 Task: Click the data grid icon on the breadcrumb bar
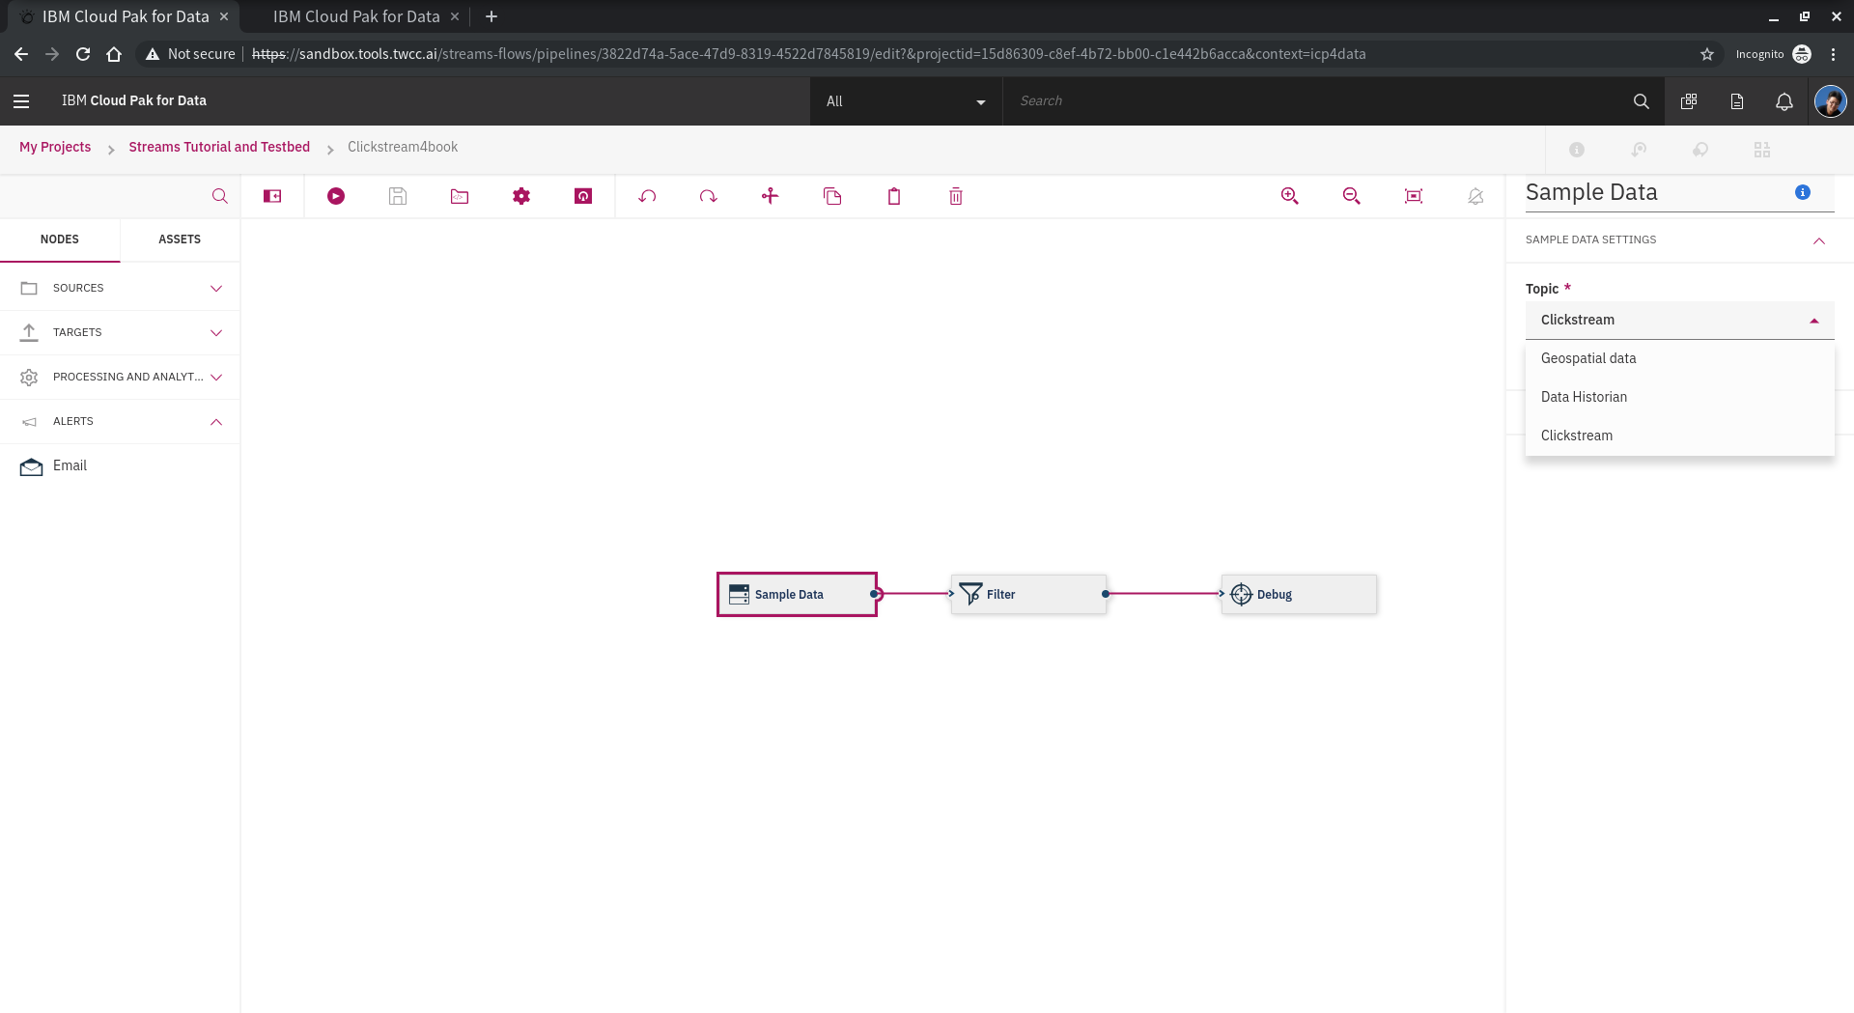(1762, 150)
